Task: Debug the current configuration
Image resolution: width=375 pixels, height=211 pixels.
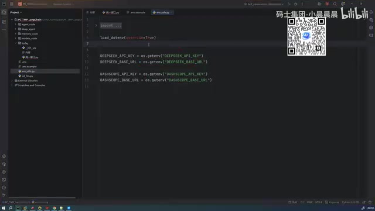Action: pos(295,4)
